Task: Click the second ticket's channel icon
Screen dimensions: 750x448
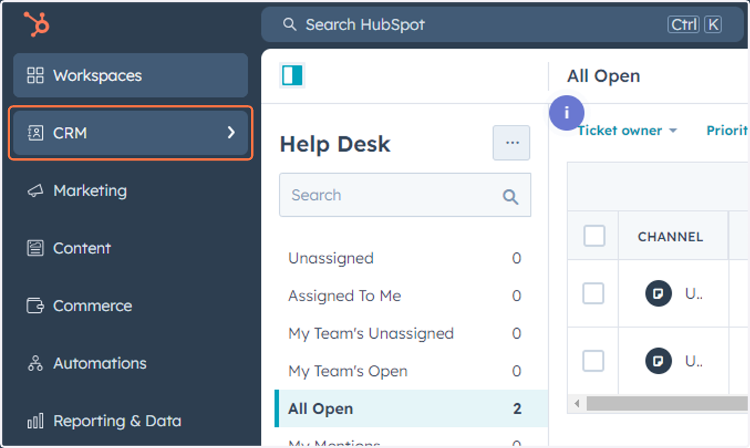Action: pyautogui.click(x=658, y=361)
